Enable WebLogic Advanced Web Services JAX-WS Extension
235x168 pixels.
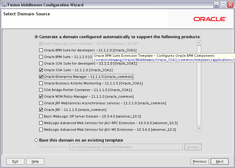(x=41, y=130)
